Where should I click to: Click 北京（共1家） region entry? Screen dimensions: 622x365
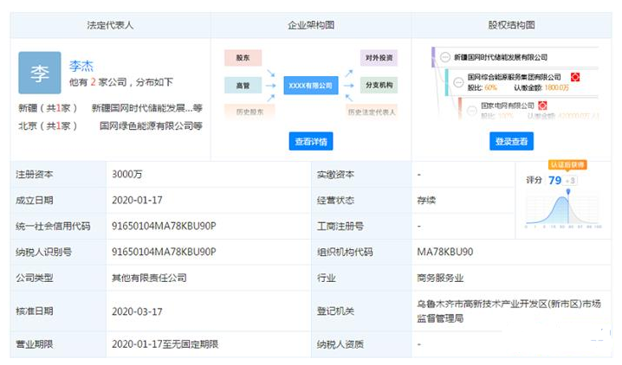48,125
